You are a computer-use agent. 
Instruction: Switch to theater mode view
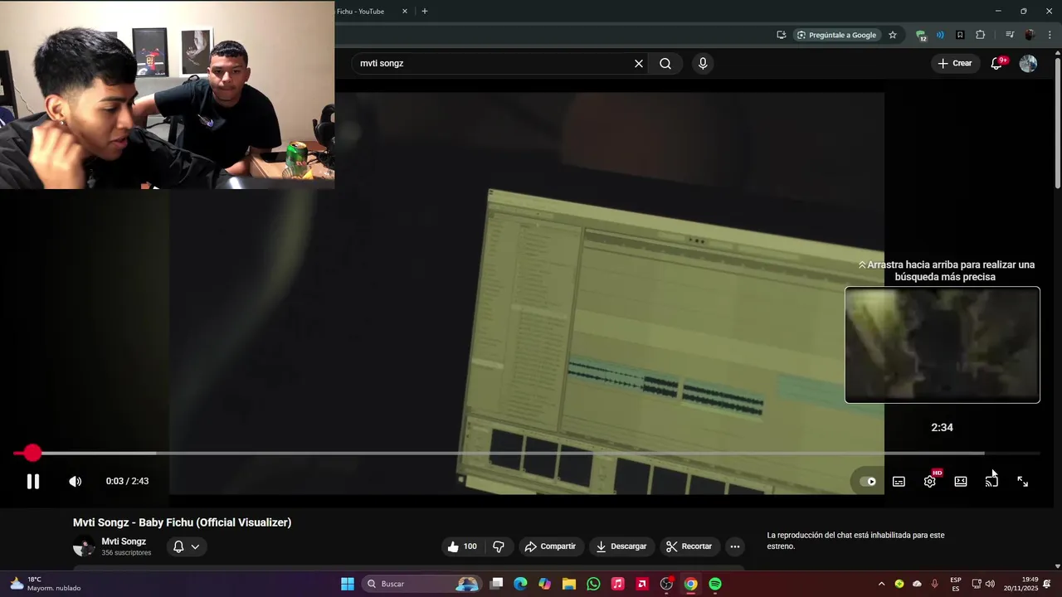(961, 482)
